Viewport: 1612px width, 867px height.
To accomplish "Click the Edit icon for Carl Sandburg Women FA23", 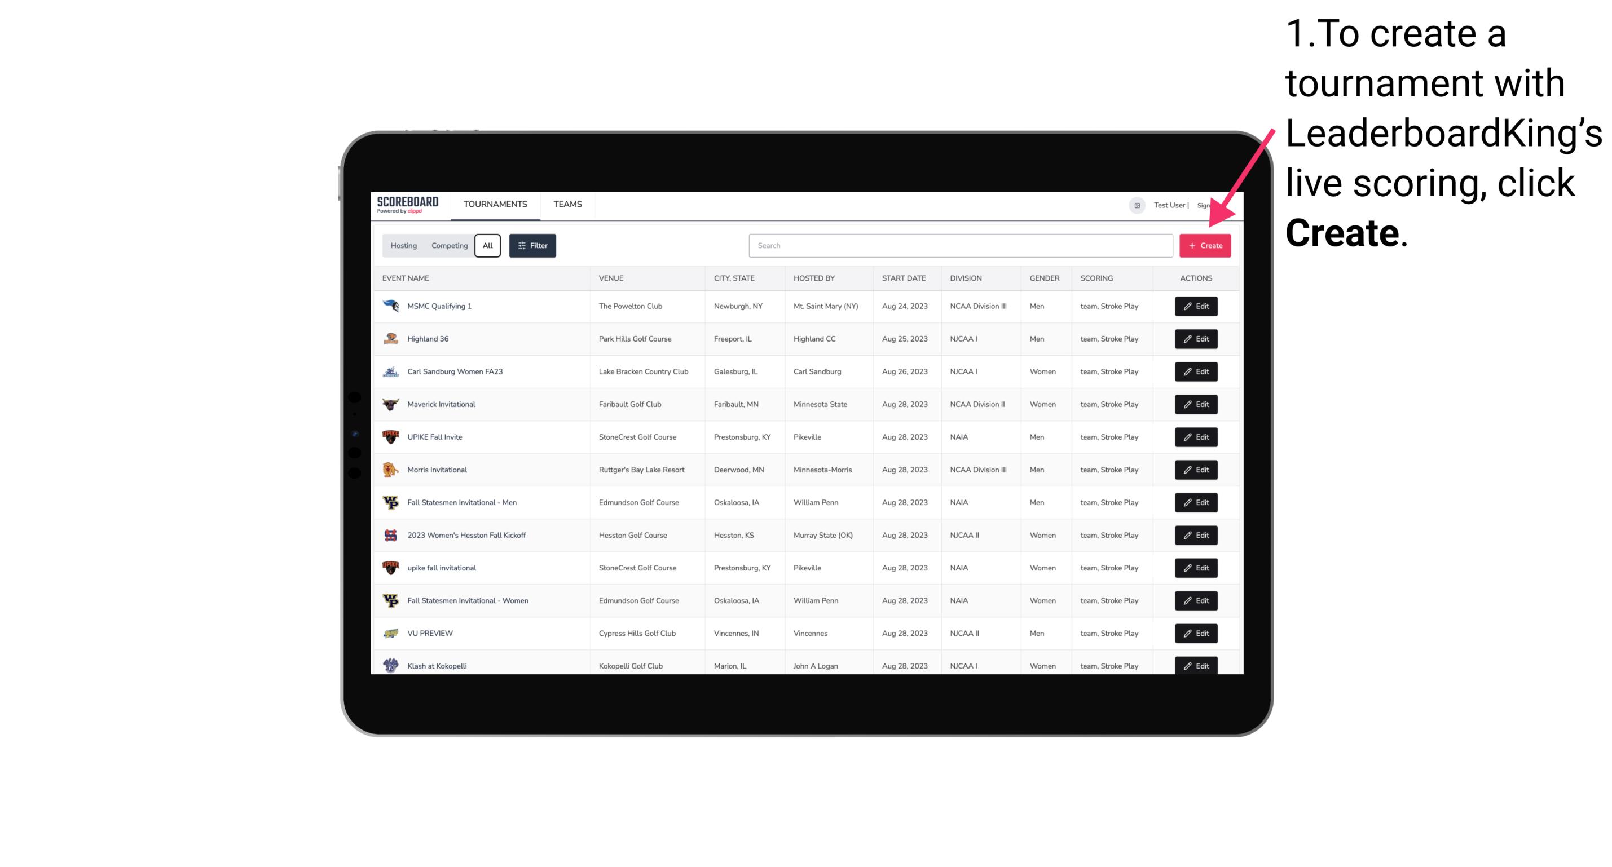I will 1195,370.
